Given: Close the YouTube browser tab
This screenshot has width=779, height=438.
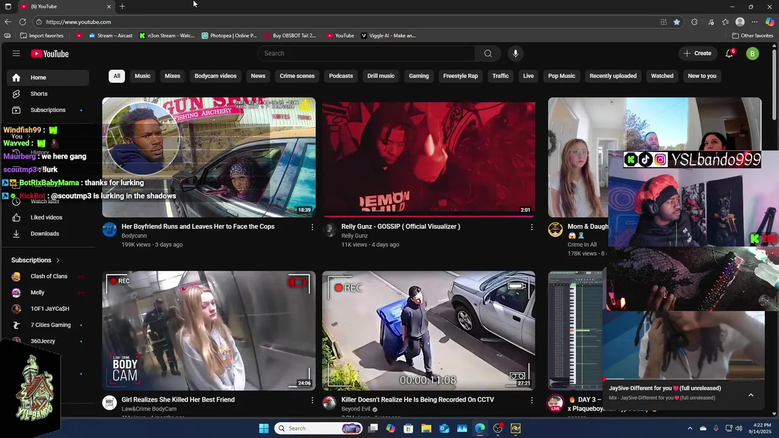Looking at the screenshot, I should tap(109, 6).
